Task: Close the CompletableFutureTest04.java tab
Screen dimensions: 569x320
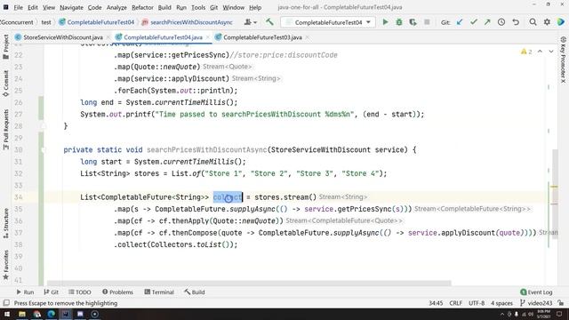Action: (x=207, y=37)
